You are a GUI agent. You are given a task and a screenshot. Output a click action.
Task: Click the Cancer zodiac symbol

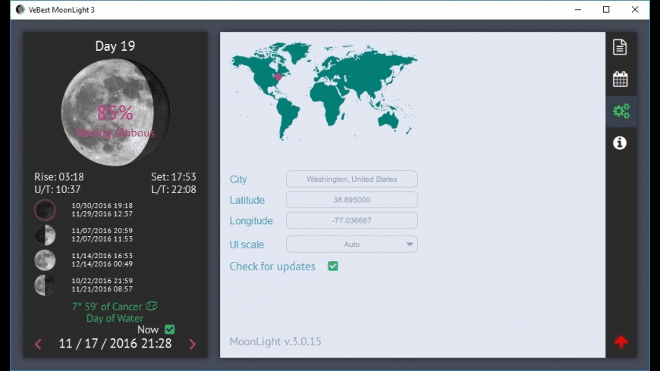[152, 307]
